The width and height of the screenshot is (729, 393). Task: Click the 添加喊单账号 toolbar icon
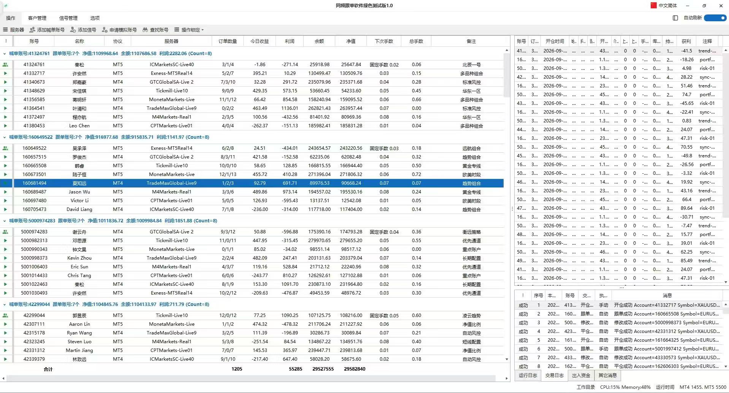[x=32, y=30]
